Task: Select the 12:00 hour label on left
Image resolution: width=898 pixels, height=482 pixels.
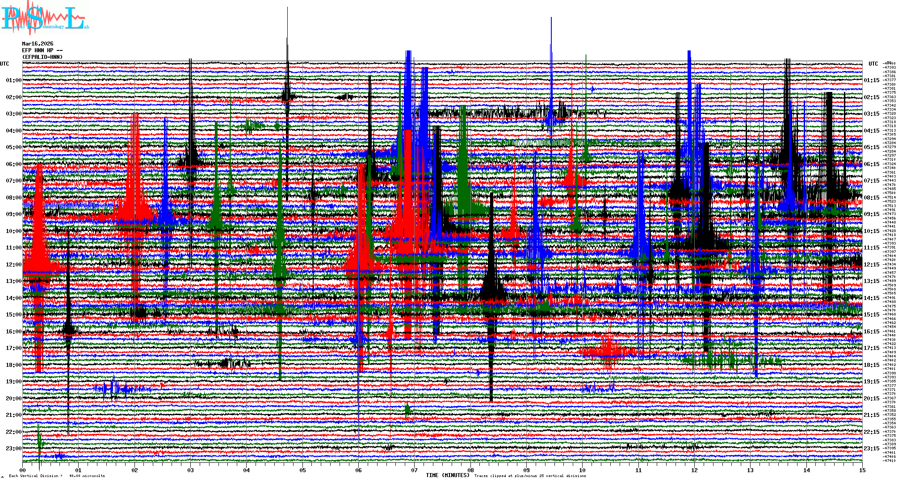Action: point(13,265)
